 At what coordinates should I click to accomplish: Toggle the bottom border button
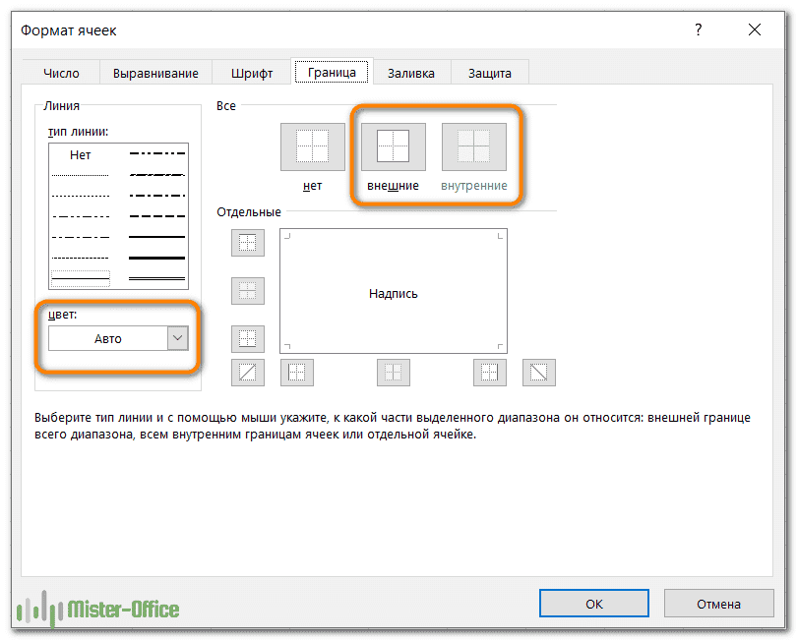click(248, 339)
